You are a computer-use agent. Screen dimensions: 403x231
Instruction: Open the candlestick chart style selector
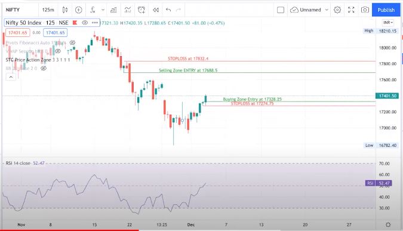[x=65, y=10]
